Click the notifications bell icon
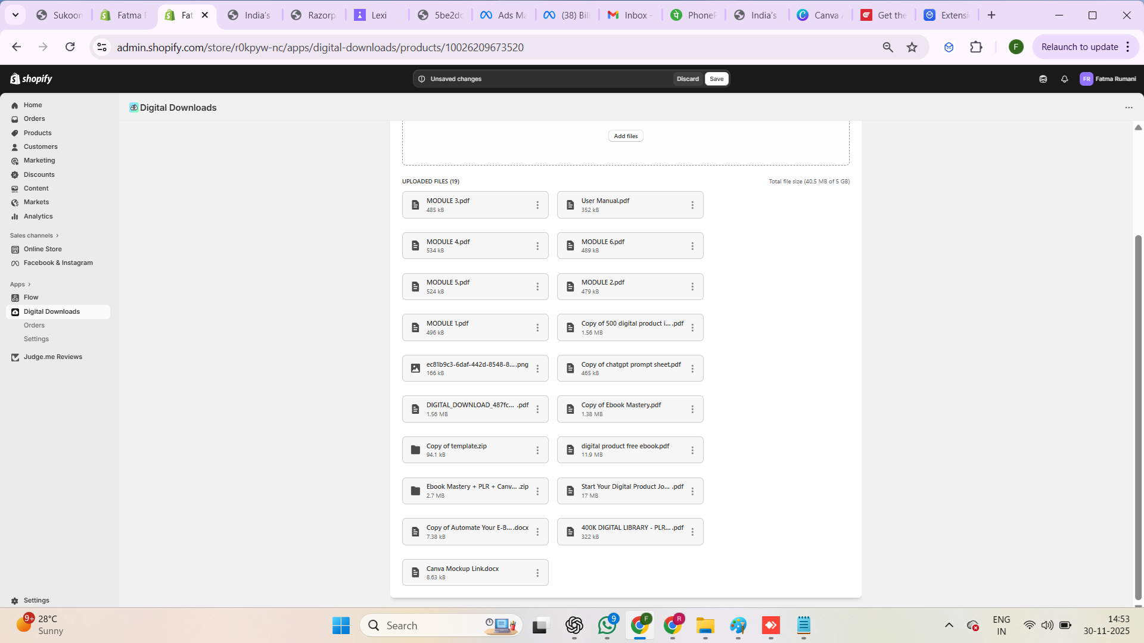Viewport: 1144px width, 643px height. pos(1064,79)
